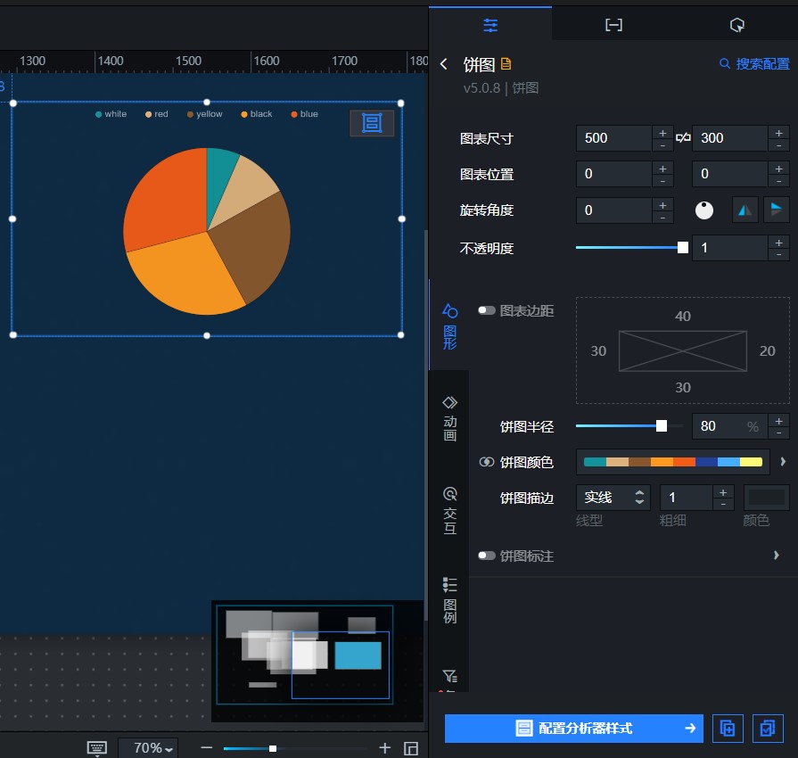Open the interaction tab with hexagon icon
Image resolution: width=798 pixels, height=758 pixels.
pos(736,24)
